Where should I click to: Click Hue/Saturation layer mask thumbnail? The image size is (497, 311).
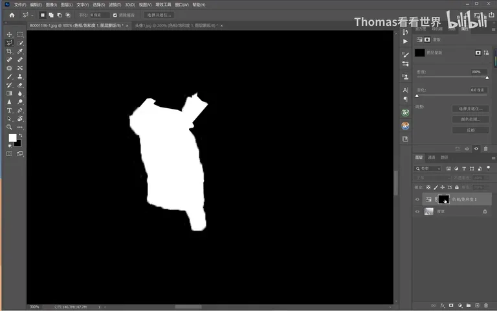443,200
